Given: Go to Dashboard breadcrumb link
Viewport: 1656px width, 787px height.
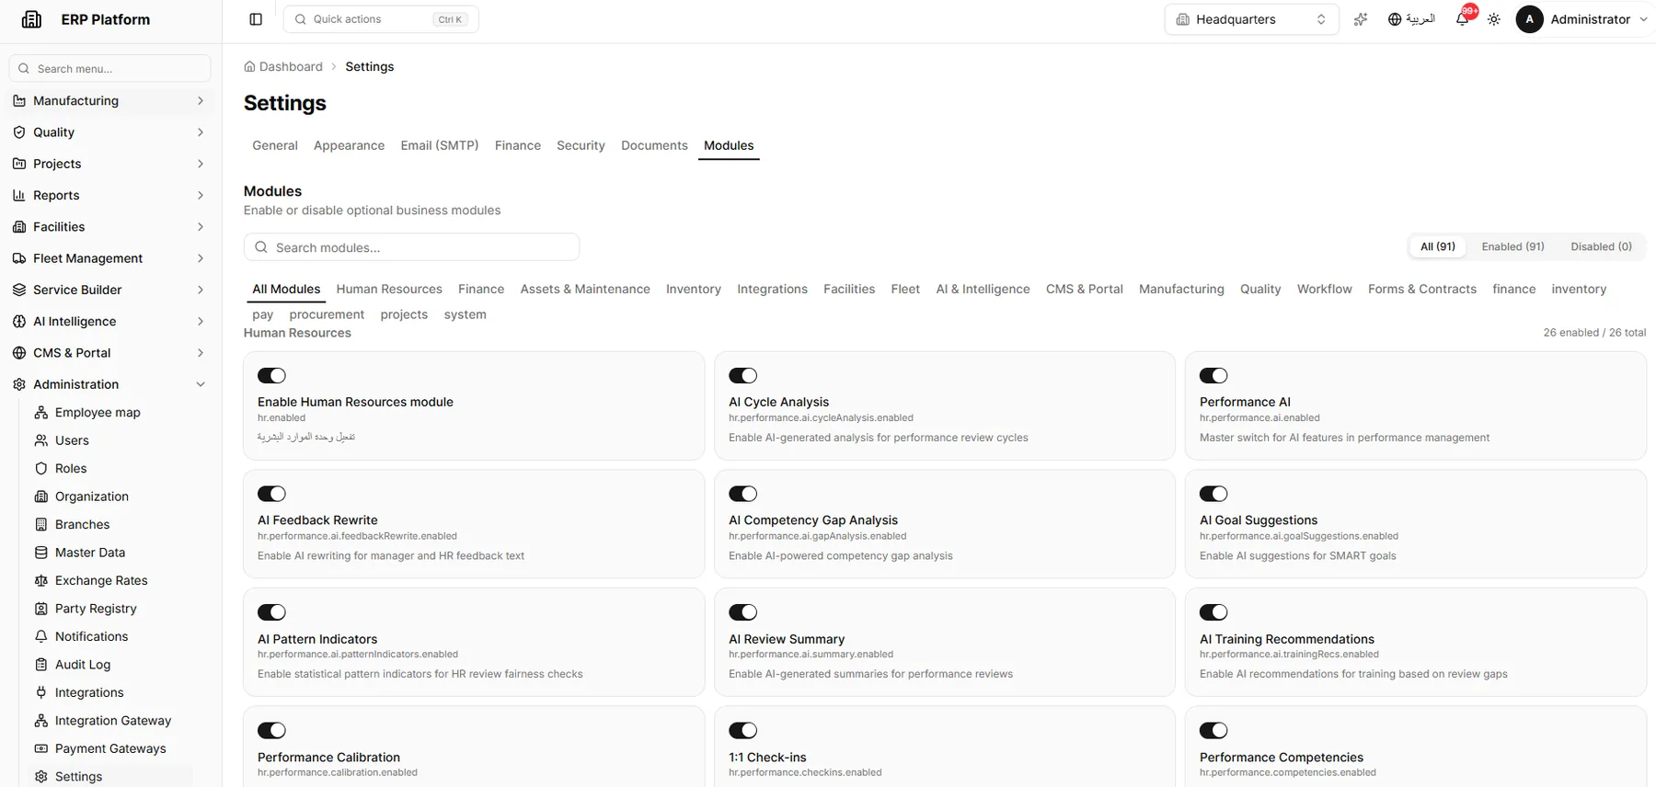Looking at the screenshot, I should 283,67.
